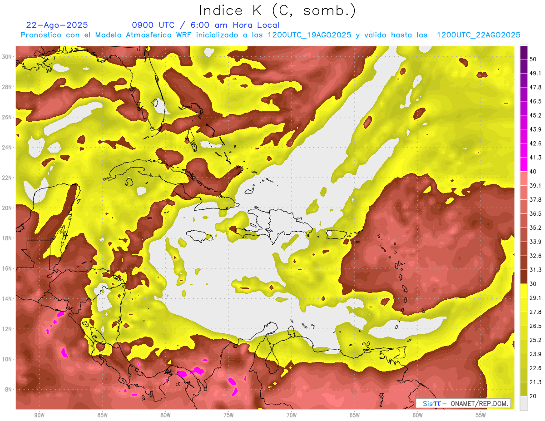545x421 pixels.
Task: Click the colorbar value 27.8
Action: (535, 312)
